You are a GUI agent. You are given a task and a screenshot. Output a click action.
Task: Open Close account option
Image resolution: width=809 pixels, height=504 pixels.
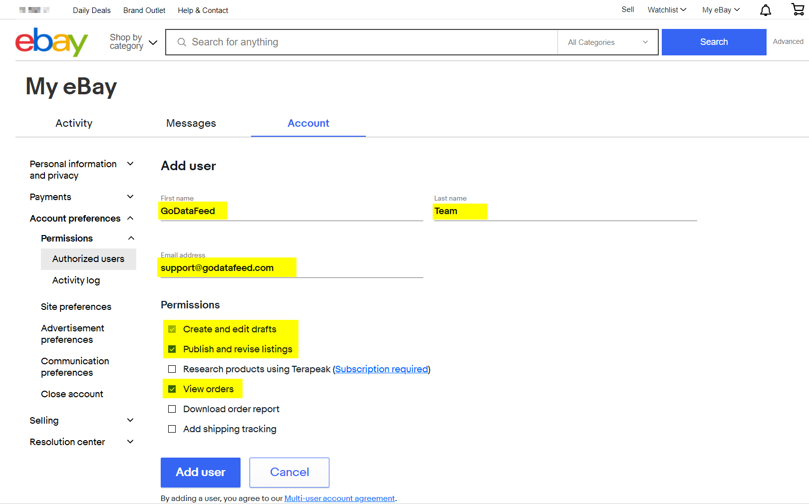(x=72, y=394)
